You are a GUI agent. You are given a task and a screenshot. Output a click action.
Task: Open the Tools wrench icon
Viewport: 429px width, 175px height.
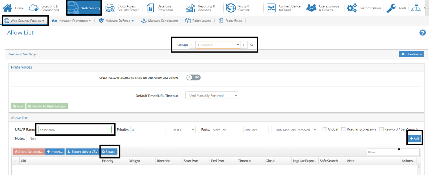[392, 8]
